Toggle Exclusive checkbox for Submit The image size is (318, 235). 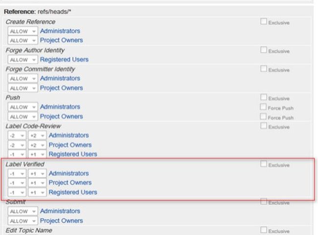pyautogui.click(x=264, y=202)
